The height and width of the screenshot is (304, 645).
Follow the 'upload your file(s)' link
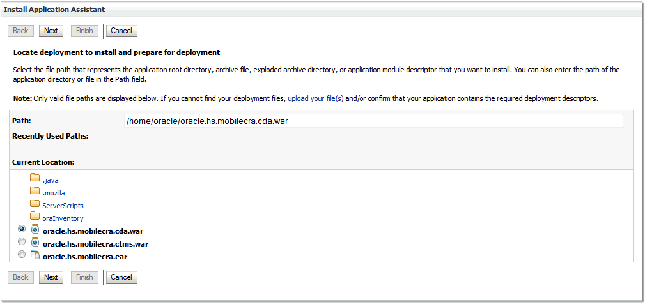(x=316, y=98)
